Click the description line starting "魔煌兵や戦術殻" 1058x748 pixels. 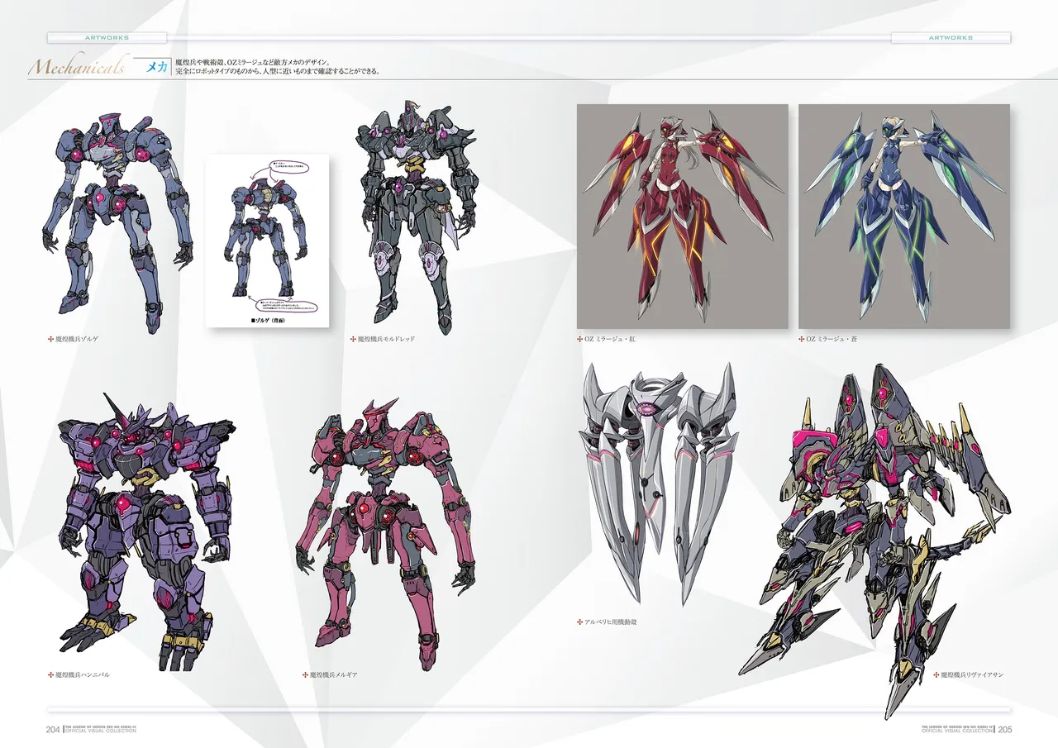click(254, 62)
